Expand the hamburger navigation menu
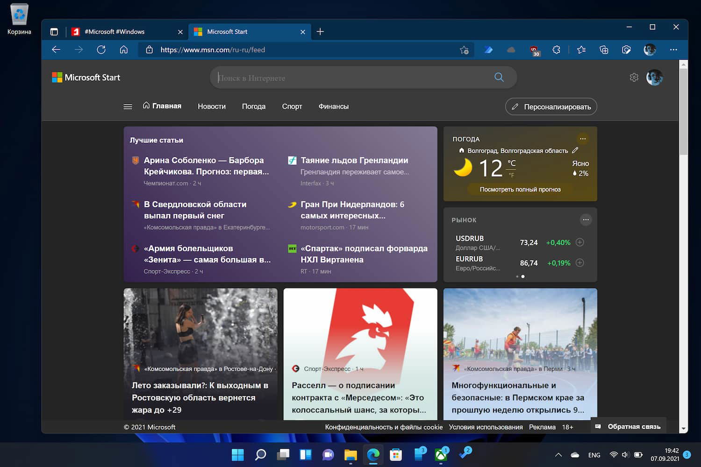This screenshot has height=467, width=701. tap(128, 106)
